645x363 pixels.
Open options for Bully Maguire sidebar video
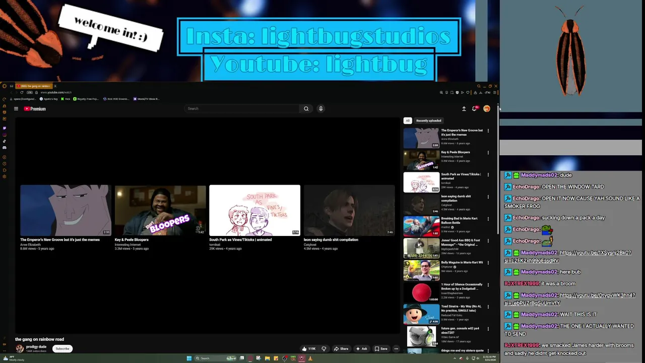coord(488,263)
